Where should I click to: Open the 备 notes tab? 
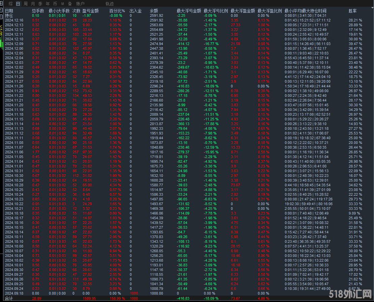[70, 4]
